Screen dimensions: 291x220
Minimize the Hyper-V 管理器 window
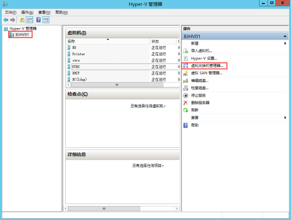[x=264, y=3]
